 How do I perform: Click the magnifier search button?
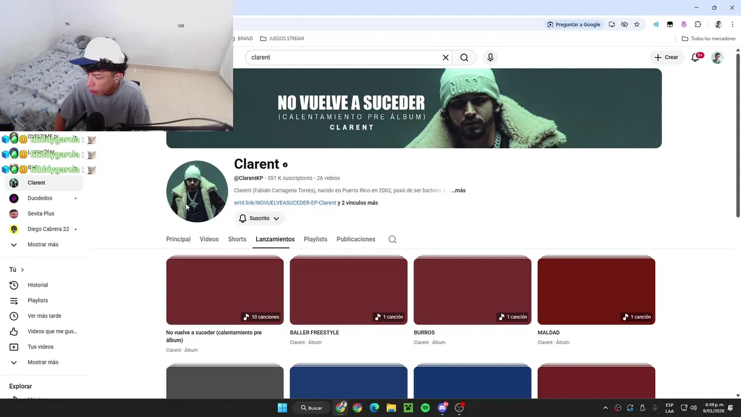[x=464, y=57]
